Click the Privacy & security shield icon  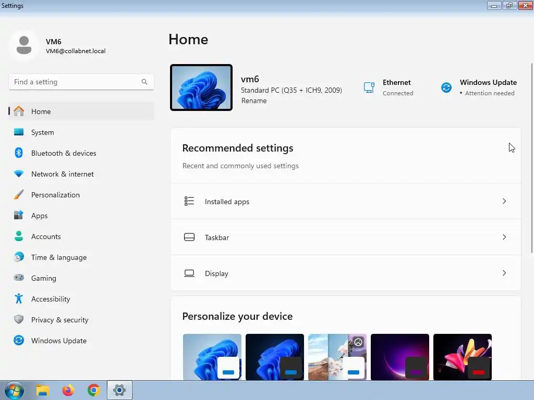click(19, 319)
